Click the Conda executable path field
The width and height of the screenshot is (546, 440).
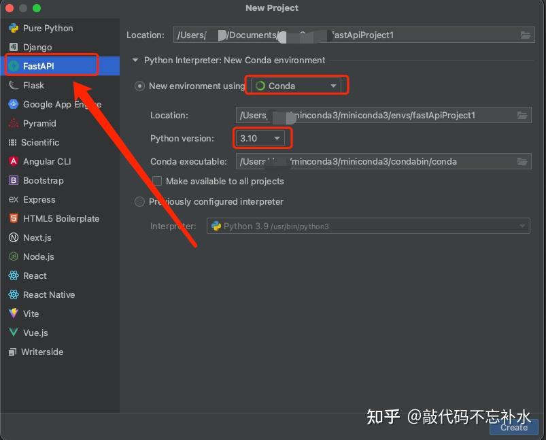pyautogui.click(x=383, y=161)
